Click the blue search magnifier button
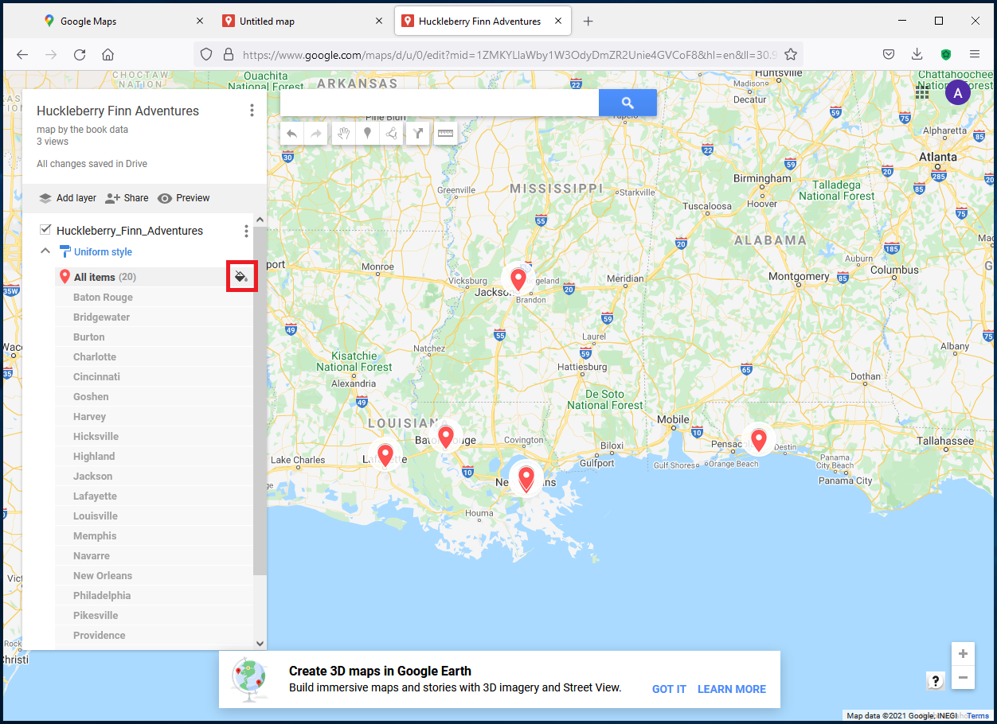 point(628,103)
